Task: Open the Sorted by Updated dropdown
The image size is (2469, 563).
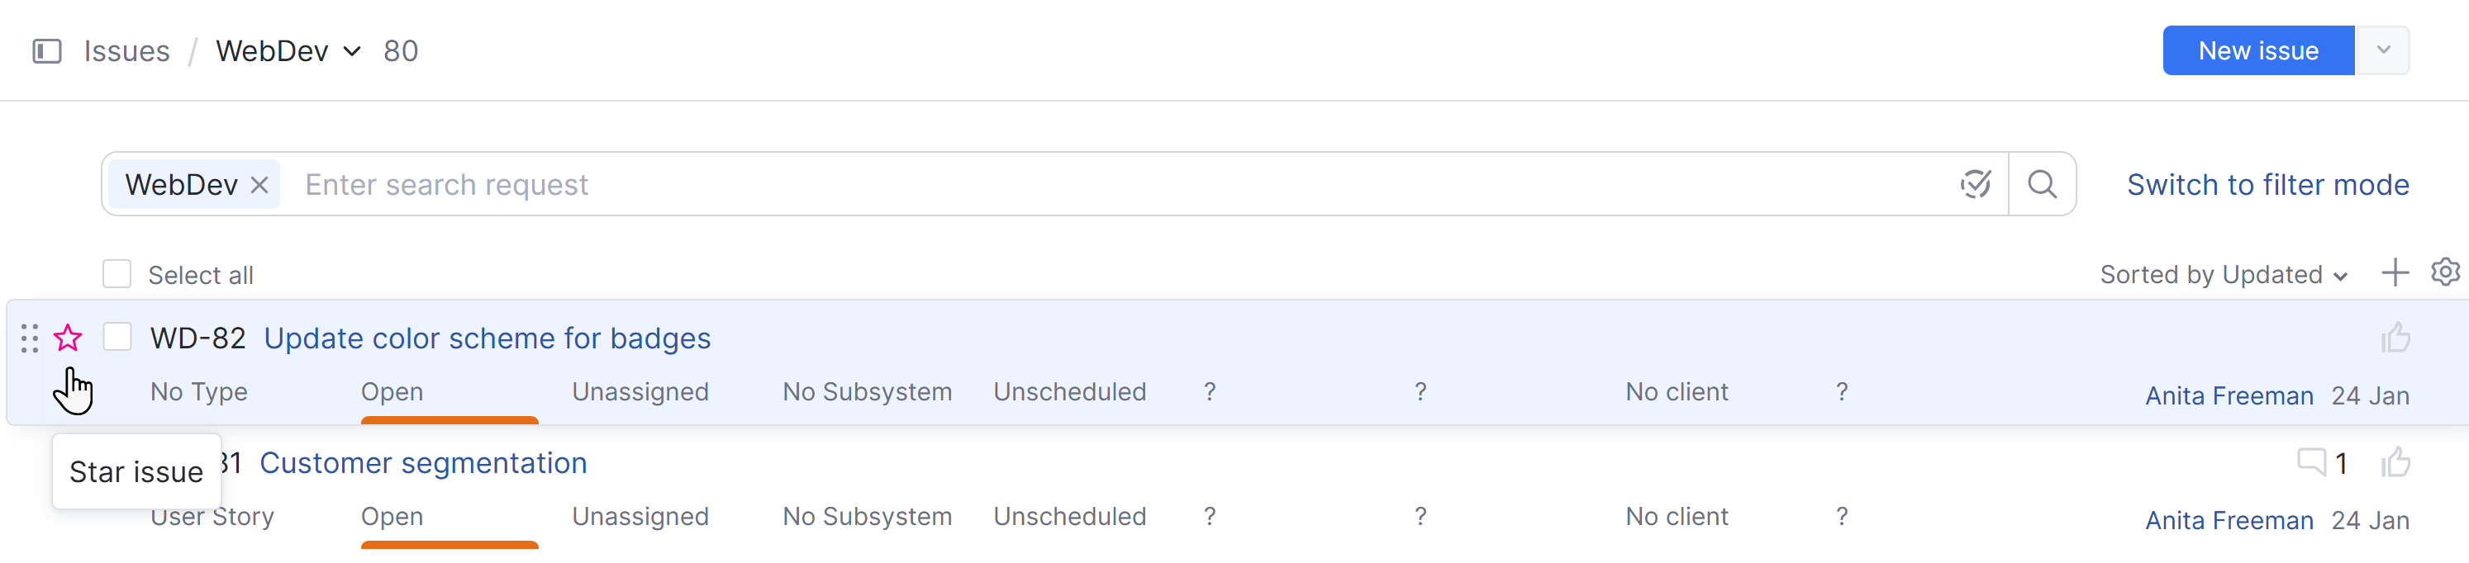Action: 2223,275
